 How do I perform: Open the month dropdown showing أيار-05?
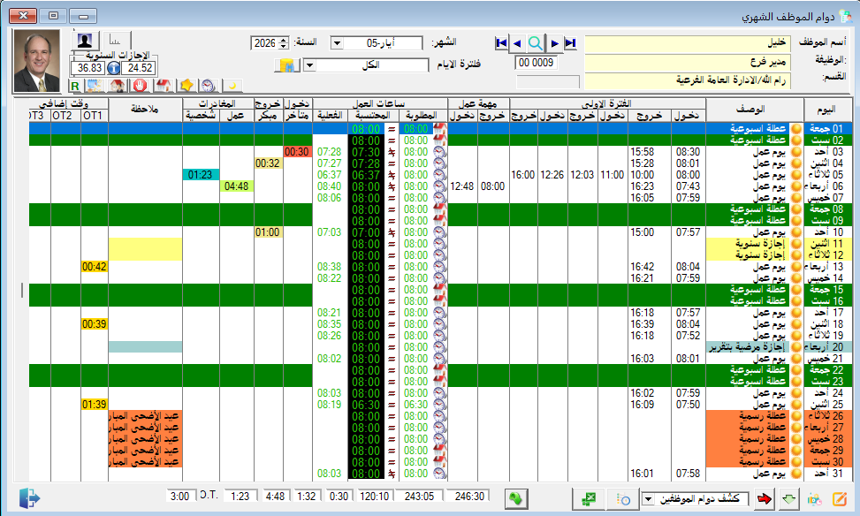(x=337, y=43)
